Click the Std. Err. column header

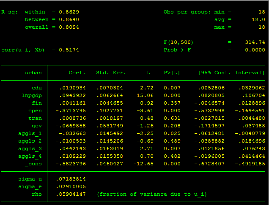tap(111, 73)
